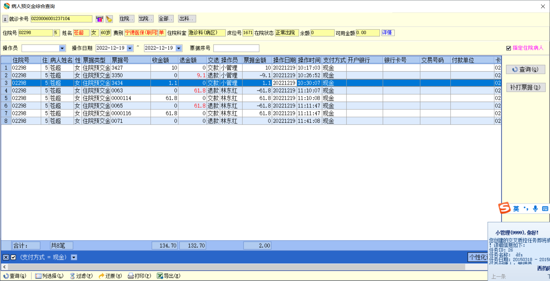
Task: Select row with 票据号 3350
Action: coord(251,75)
